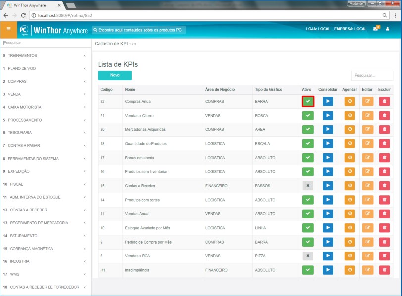
Task: Deactivate the Mercadorias Adquiridas KPI
Action: click(308, 129)
